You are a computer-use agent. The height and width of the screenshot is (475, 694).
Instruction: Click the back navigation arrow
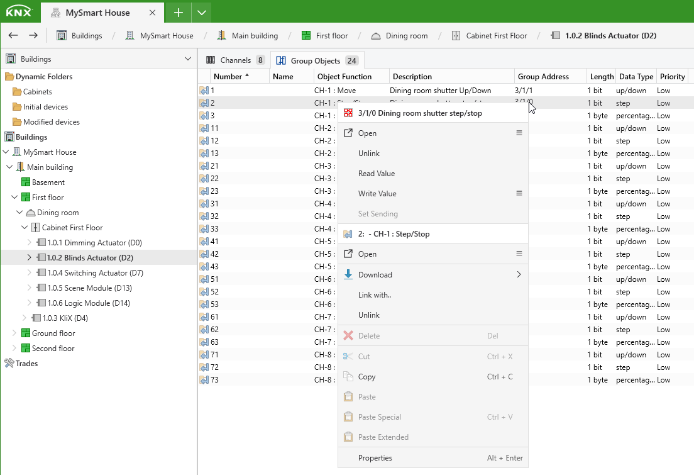pyautogui.click(x=13, y=35)
